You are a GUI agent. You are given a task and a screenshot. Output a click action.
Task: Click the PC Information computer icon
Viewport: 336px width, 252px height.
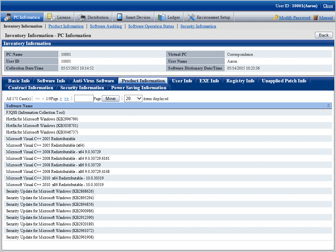click(x=8, y=17)
